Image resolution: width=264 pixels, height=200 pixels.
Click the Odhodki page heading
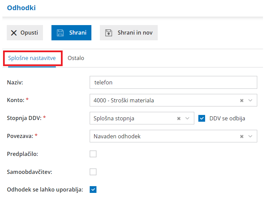point(21,7)
